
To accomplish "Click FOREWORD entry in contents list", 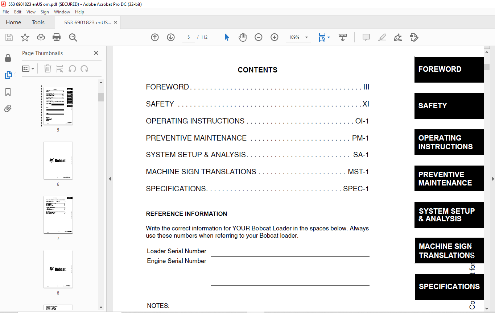I will [257, 87].
